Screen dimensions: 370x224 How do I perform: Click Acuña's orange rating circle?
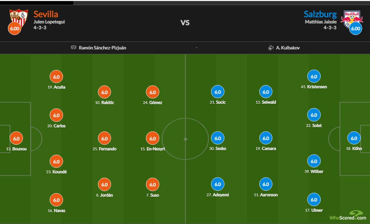click(57, 77)
